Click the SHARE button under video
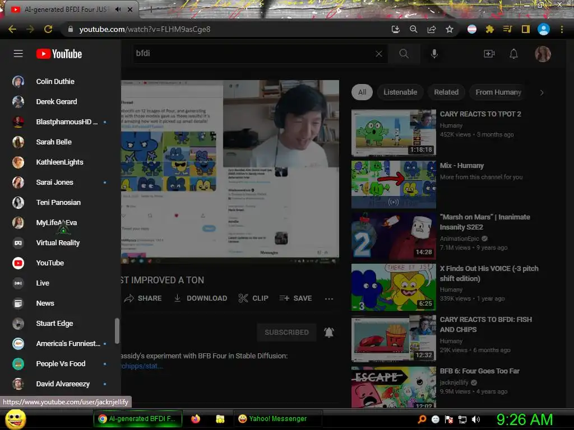574x430 pixels. point(143,298)
